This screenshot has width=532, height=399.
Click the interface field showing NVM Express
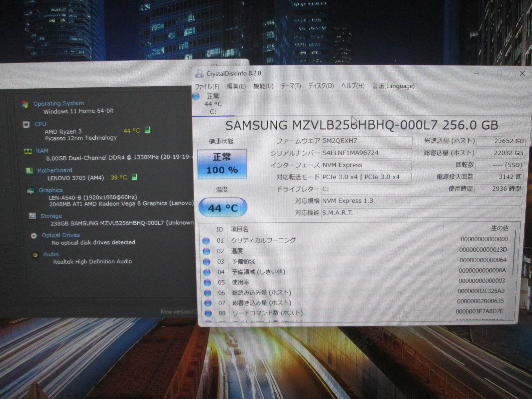(366, 165)
